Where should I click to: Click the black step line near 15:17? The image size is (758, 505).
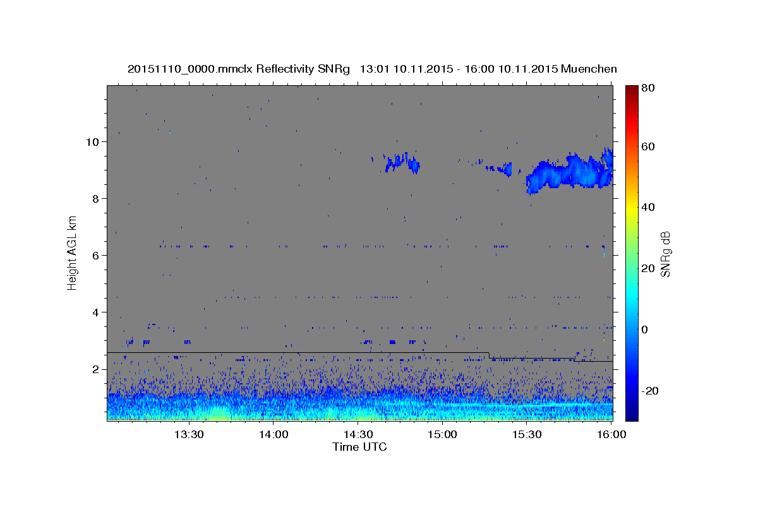[x=490, y=355]
